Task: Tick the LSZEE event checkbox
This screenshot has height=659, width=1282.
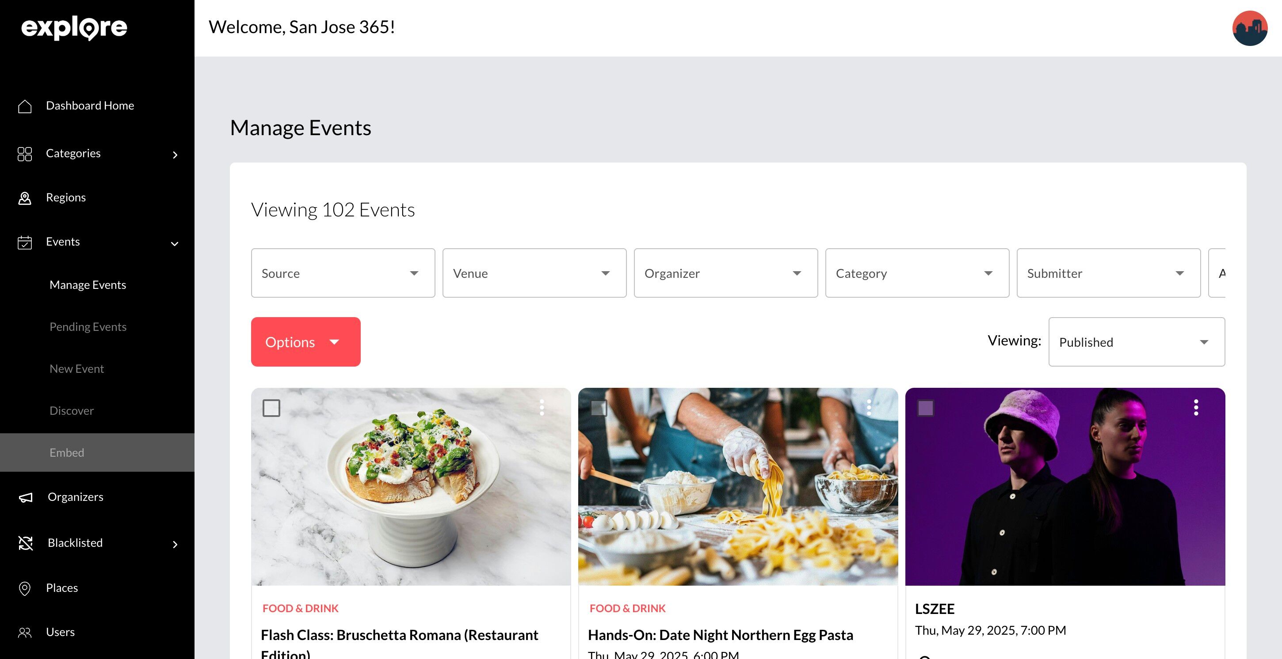Action: click(925, 408)
